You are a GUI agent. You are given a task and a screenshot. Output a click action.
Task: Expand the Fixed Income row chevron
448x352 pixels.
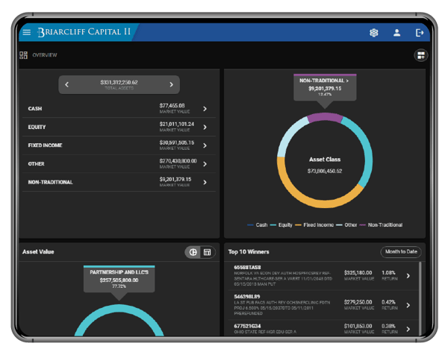click(205, 145)
